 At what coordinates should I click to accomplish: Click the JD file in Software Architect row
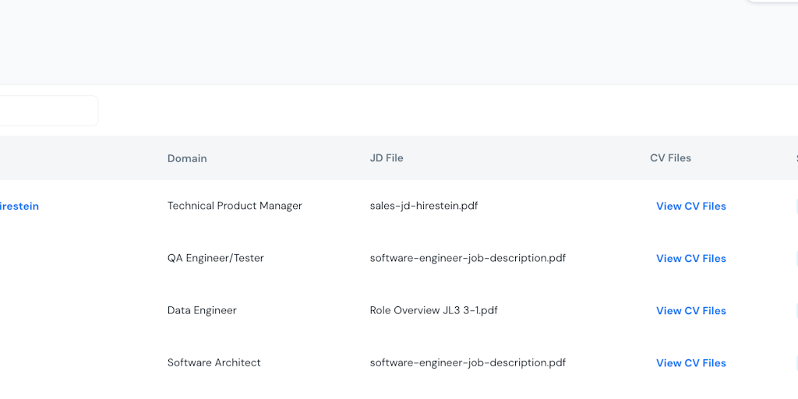468,363
